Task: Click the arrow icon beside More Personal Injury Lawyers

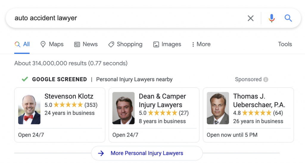Action: pyautogui.click(x=101, y=153)
